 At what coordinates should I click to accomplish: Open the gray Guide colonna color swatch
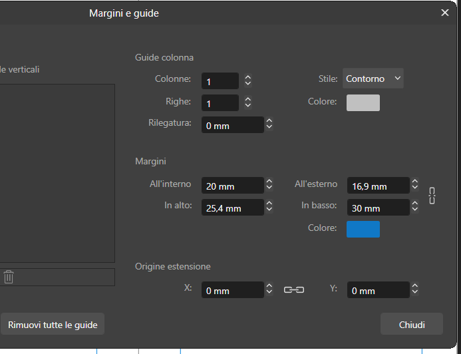coord(363,102)
